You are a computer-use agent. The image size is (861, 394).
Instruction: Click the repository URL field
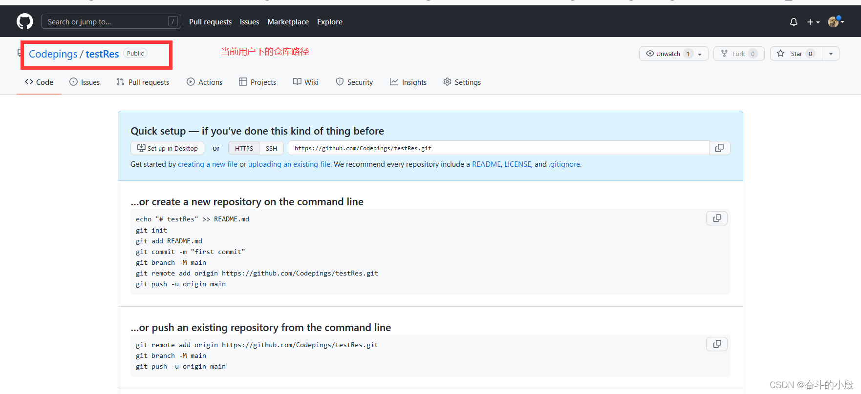click(x=498, y=148)
